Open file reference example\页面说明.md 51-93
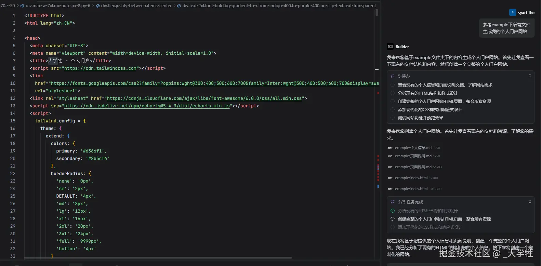Viewport: 541px width, 266px height. point(418,167)
